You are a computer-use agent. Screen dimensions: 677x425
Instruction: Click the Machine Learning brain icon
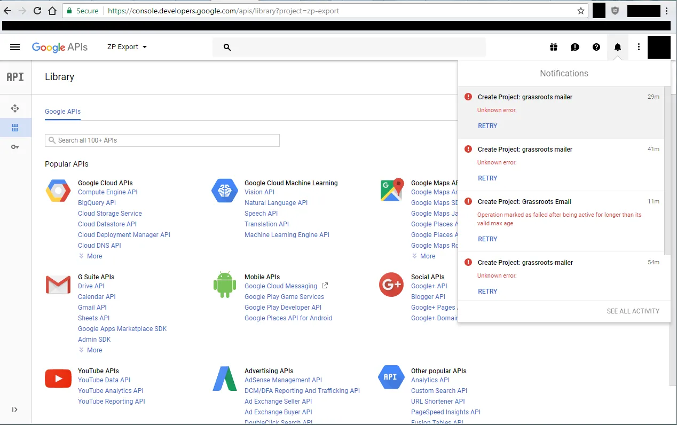click(x=224, y=191)
